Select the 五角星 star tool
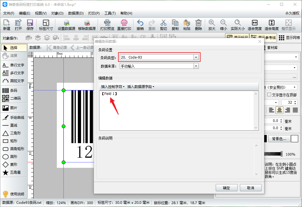Image resolution: width=302 pixels, height=207 pixels. 14,172
